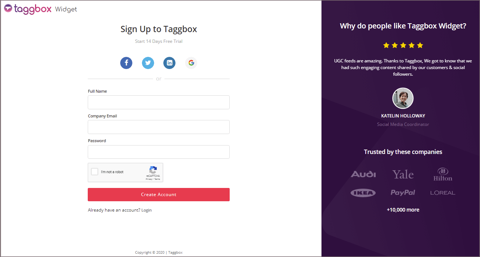The image size is (480, 257).
Task: Click the IKEA company logo
Action: [363, 192]
